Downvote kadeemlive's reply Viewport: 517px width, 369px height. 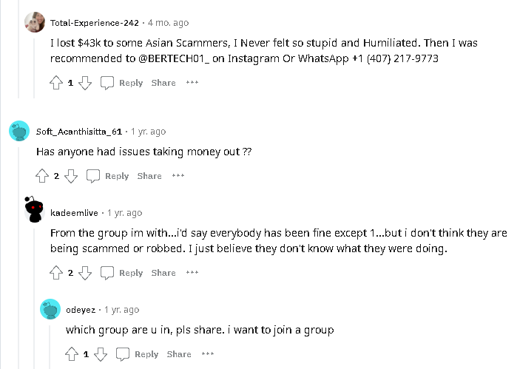point(85,273)
